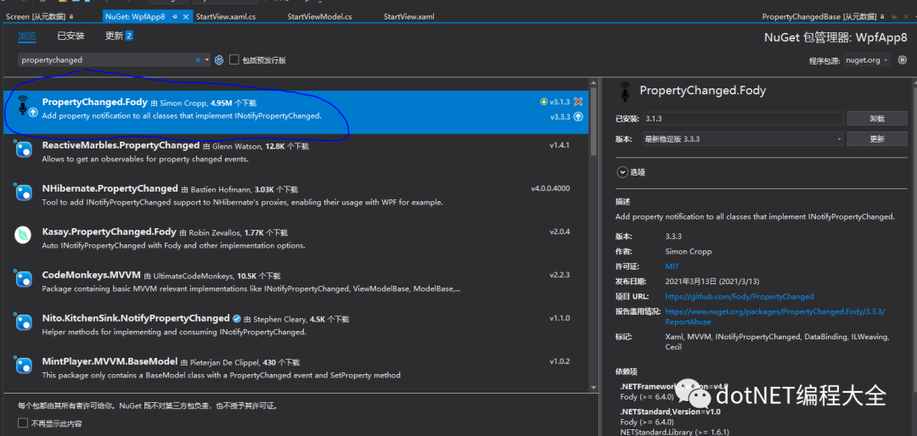Open StartView.xaml.cs document tab
Screen dimensions: 917x436
[226, 17]
